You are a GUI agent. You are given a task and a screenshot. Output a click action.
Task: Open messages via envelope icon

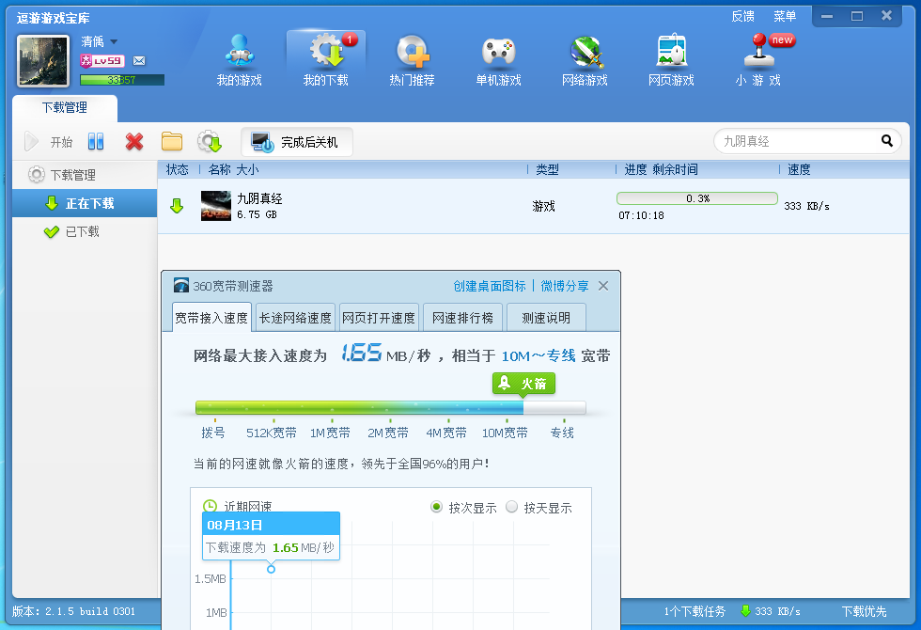point(139,60)
